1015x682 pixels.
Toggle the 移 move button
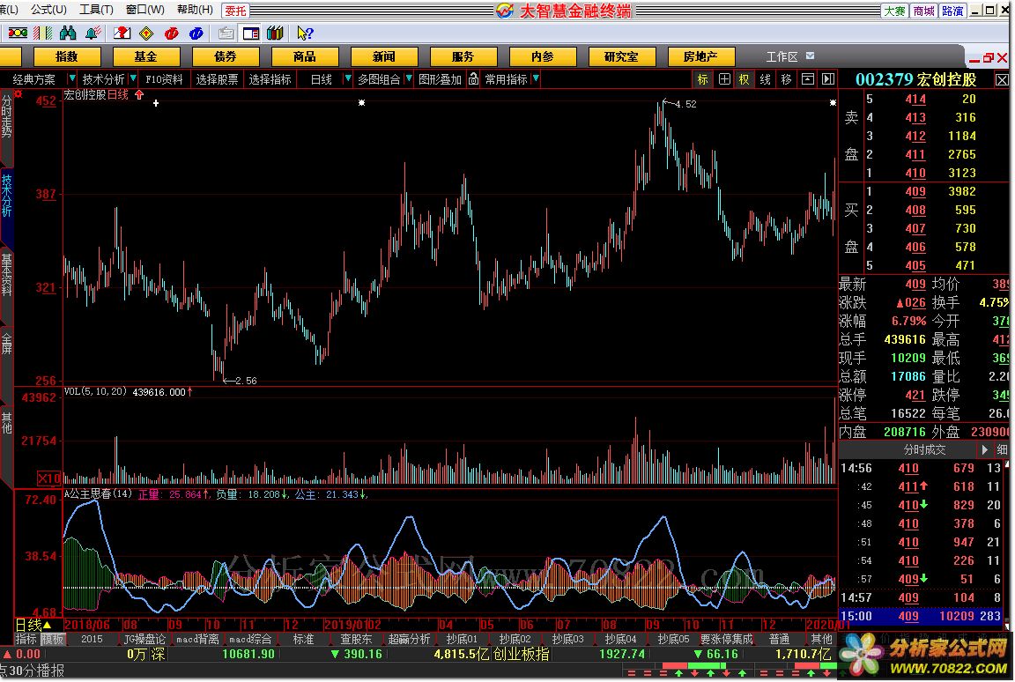tap(787, 79)
